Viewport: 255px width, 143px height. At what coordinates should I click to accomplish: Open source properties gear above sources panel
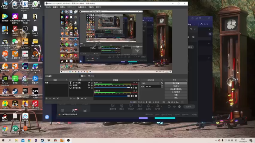[83, 76]
